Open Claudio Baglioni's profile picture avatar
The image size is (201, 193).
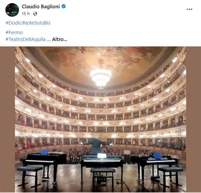[x=12, y=10]
